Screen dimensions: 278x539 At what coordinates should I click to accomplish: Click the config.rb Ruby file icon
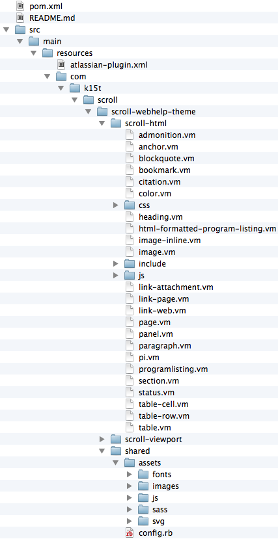point(130,533)
